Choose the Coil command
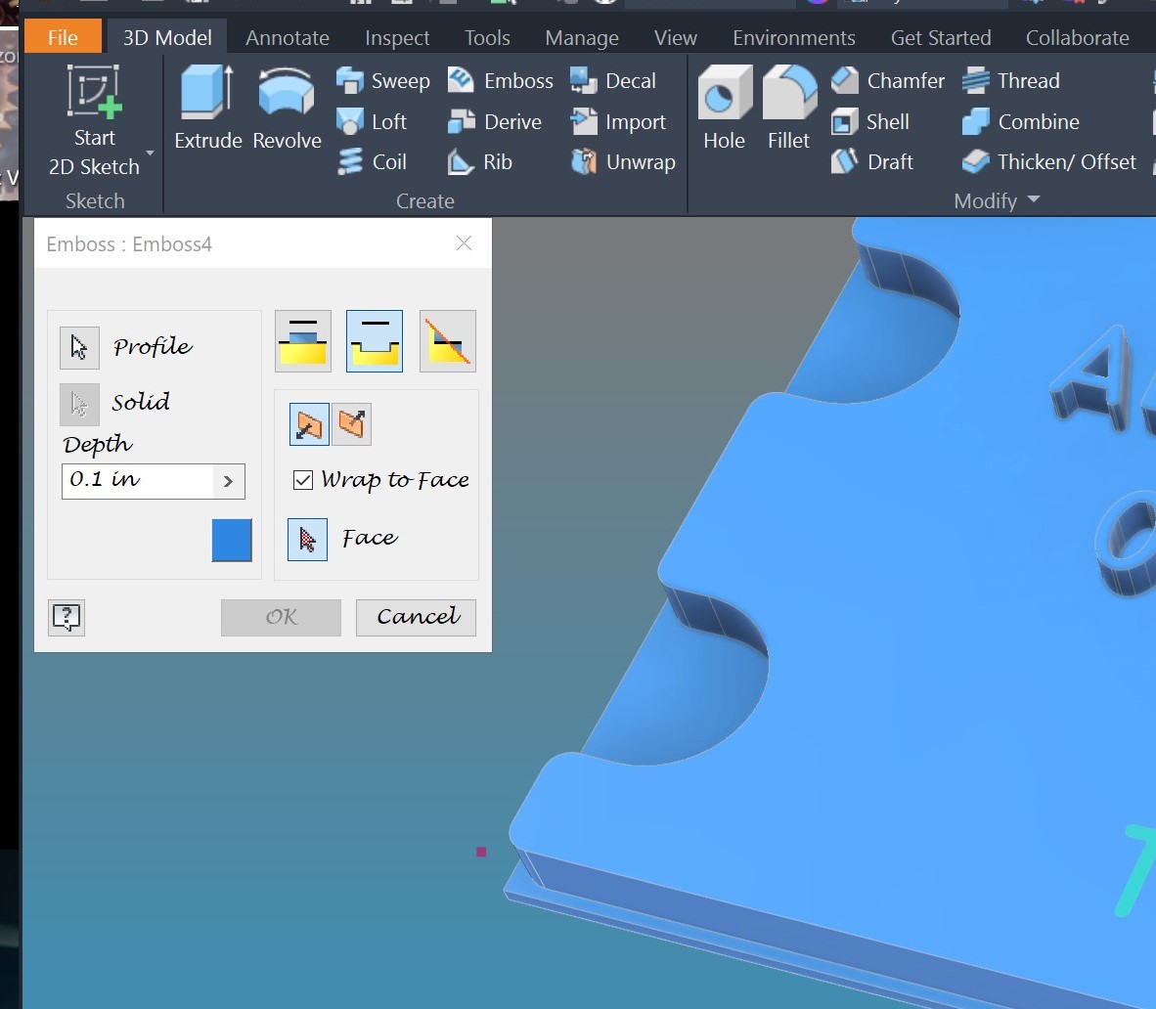Viewport: 1156px width, 1009px height. click(372, 161)
